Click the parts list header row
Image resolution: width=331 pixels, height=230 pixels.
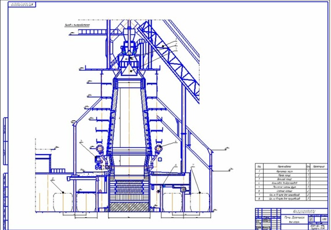[x=291, y=166]
